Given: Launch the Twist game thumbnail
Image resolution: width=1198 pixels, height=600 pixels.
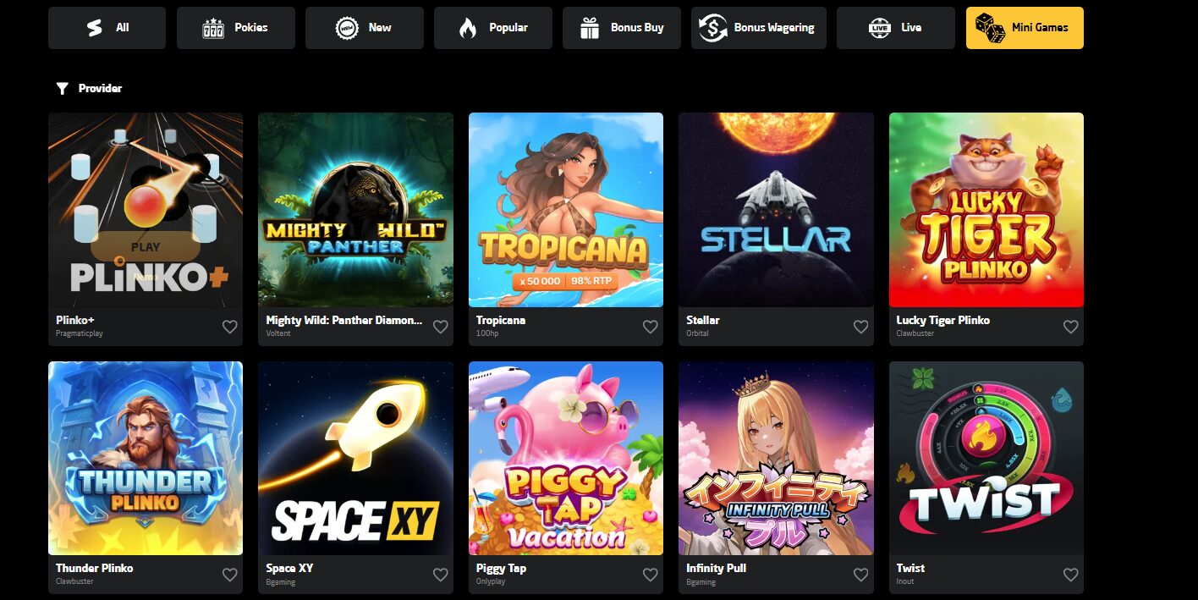Looking at the screenshot, I should point(986,458).
